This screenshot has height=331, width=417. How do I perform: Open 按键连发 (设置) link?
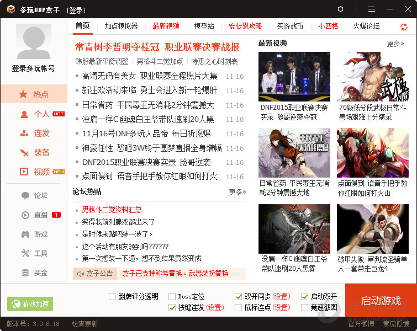215,308
